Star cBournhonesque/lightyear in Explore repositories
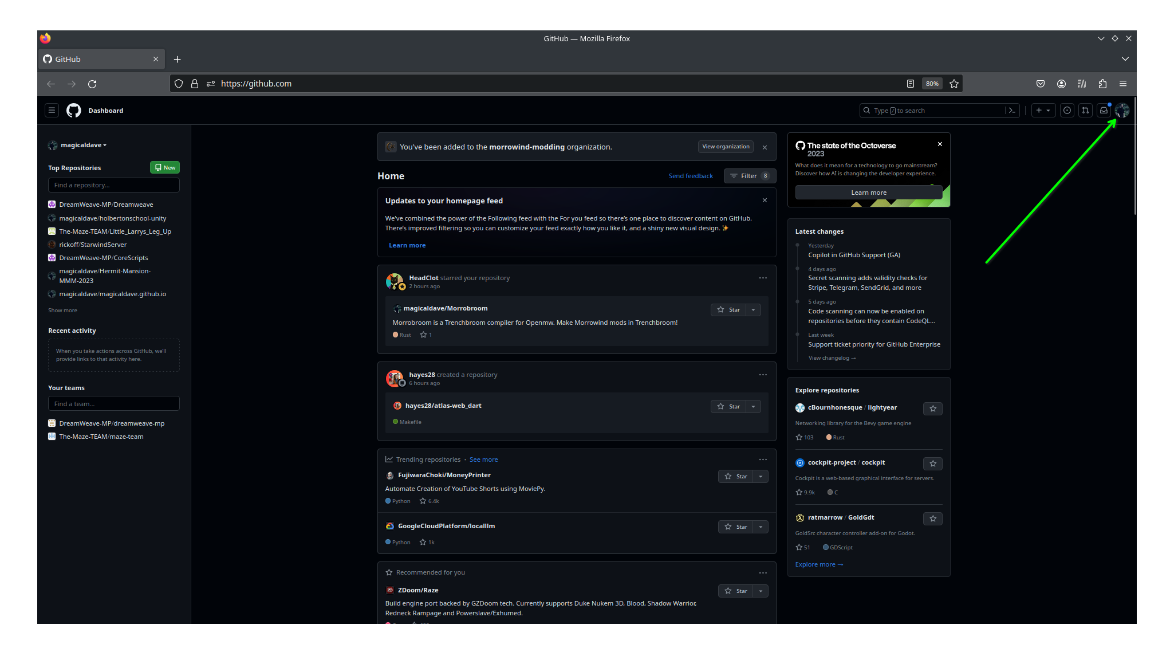 coord(933,408)
